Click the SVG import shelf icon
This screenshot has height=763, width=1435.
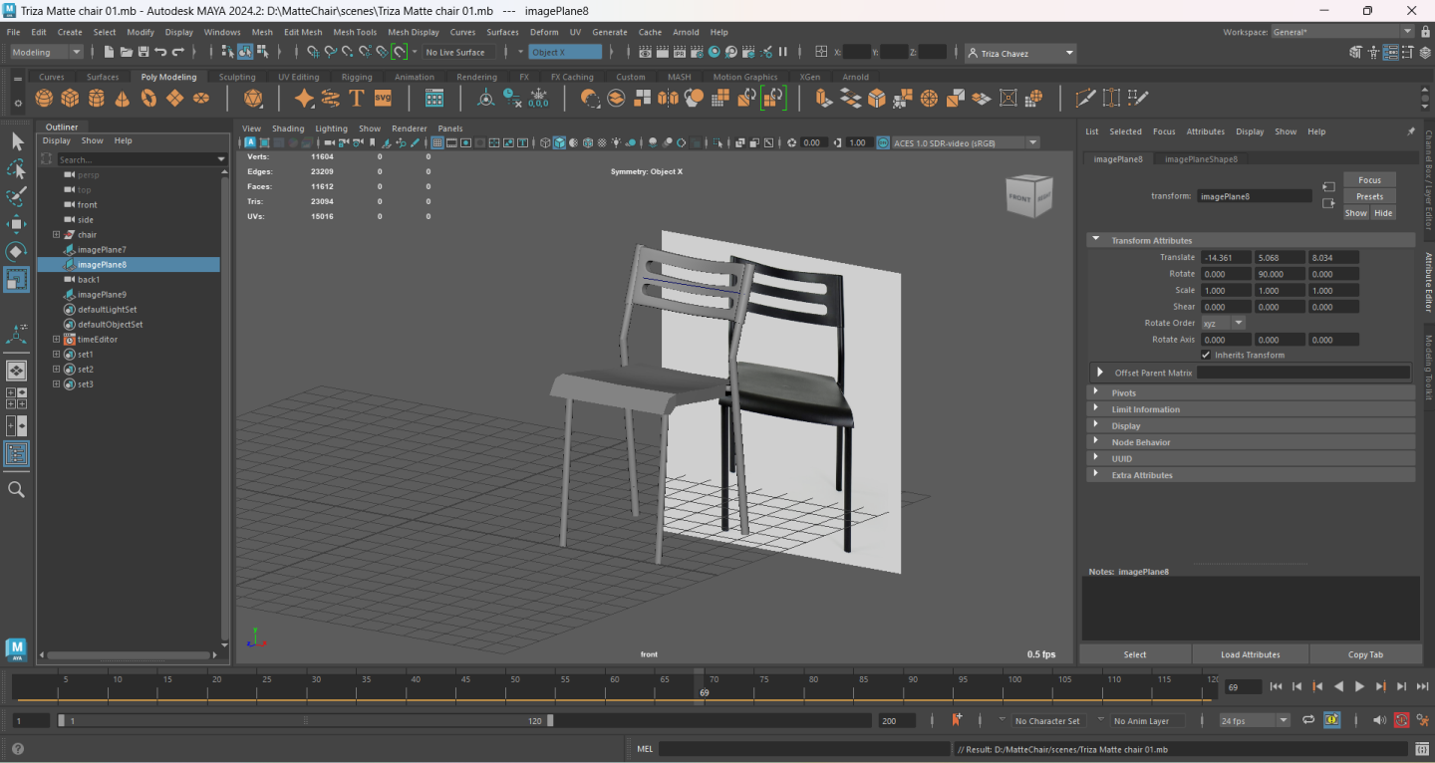(383, 98)
